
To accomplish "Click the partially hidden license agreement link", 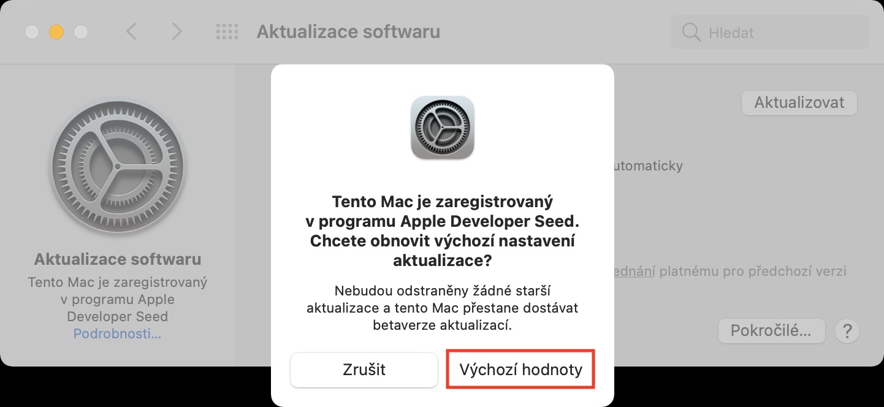I will [634, 271].
